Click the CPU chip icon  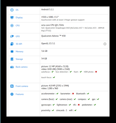click(x=12, y=25)
